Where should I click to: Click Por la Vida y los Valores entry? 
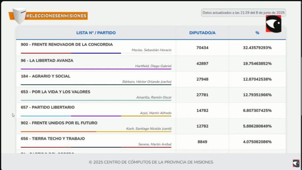pyautogui.click(x=55, y=92)
